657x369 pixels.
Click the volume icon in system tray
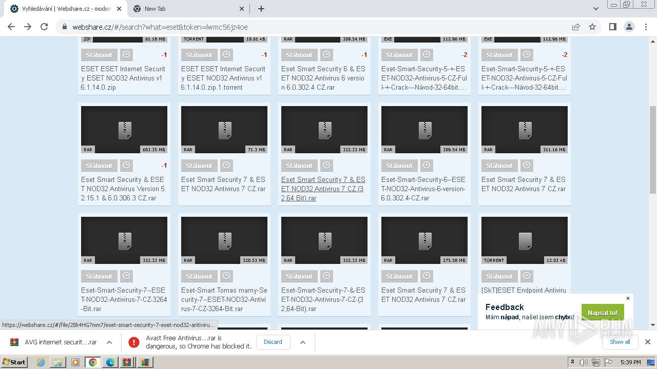click(x=584, y=362)
